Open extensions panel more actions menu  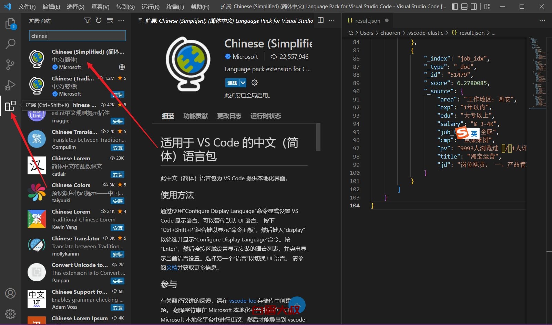pos(121,21)
